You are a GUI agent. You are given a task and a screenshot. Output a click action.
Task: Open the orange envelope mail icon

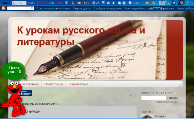79,3
